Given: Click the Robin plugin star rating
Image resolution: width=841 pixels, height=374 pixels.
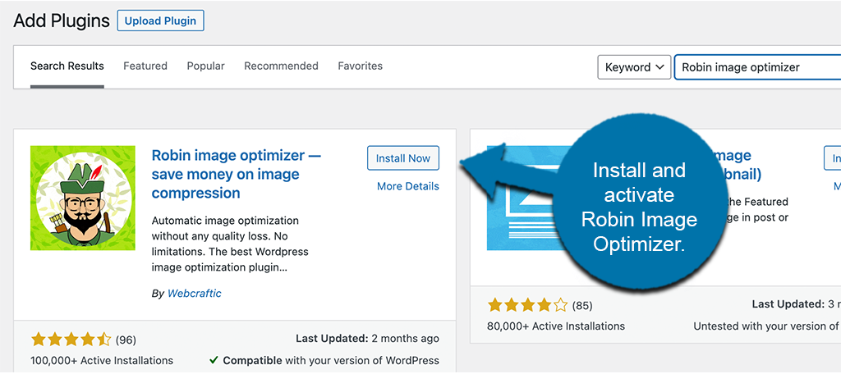Looking at the screenshot, I should click(71, 340).
